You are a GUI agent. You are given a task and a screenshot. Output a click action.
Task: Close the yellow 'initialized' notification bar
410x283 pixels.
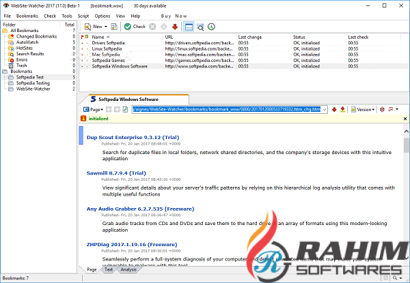404,118
